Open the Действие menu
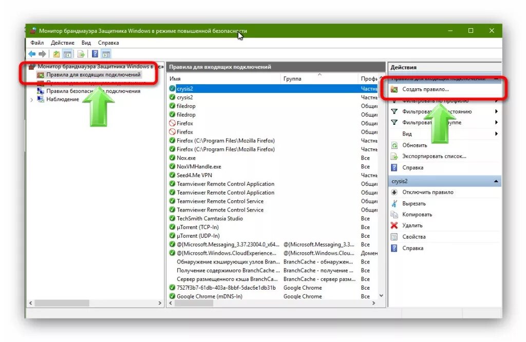The height and width of the screenshot is (342, 526). pos(63,43)
